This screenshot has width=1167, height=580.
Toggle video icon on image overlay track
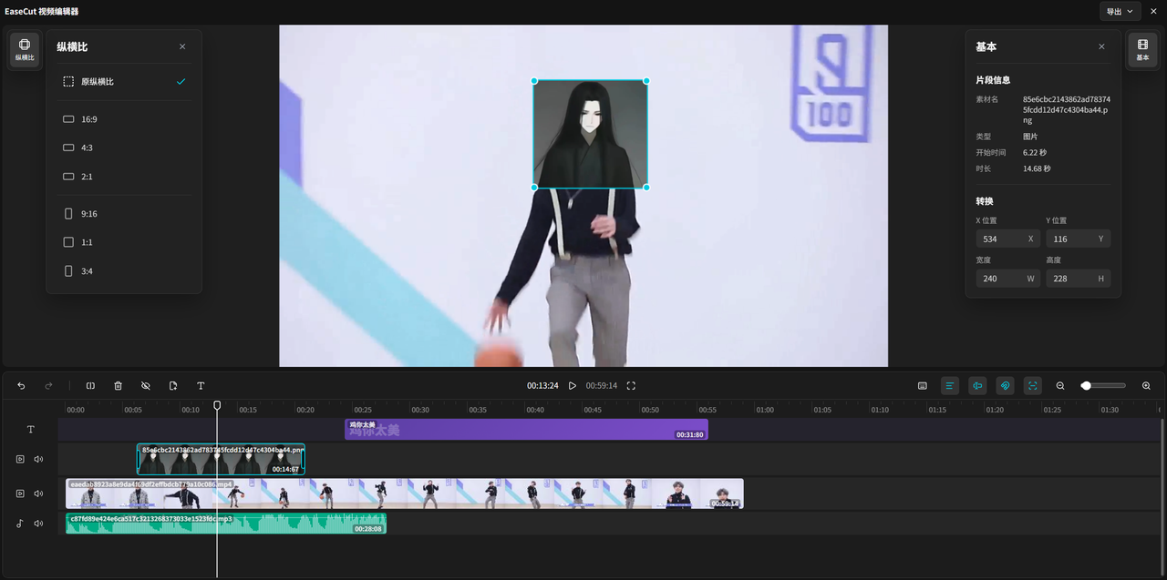[x=20, y=459]
